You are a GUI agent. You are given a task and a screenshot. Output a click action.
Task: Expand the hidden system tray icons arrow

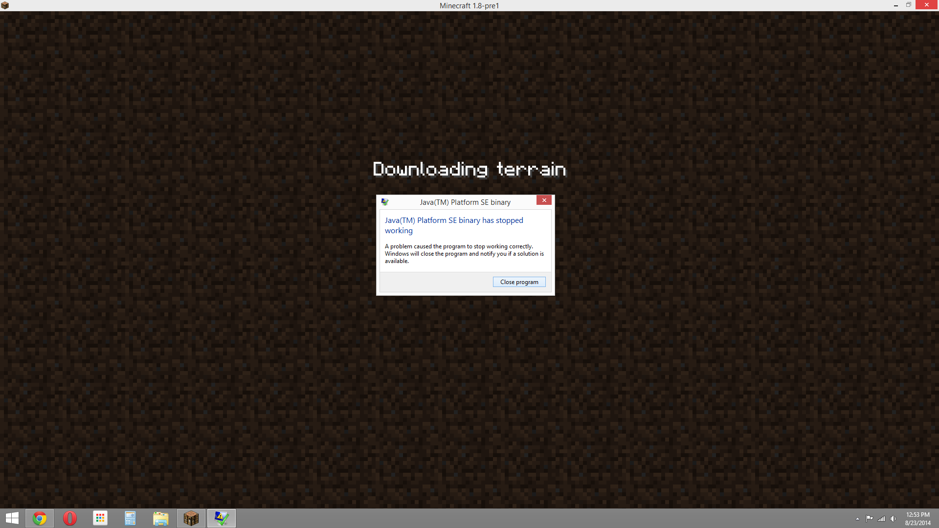click(x=857, y=519)
